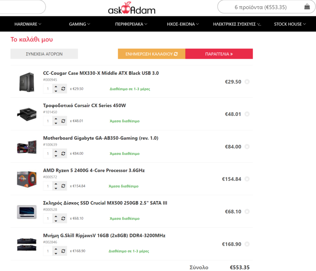Click product code #101450
316x271 pixels.
[50, 112]
